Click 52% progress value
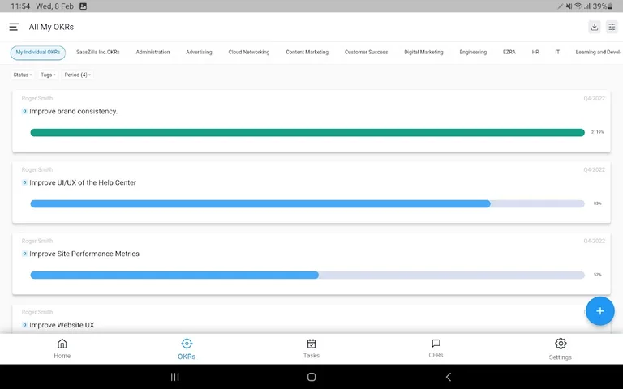The image size is (623, 389). pyautogui.click(x=598, y=275)
